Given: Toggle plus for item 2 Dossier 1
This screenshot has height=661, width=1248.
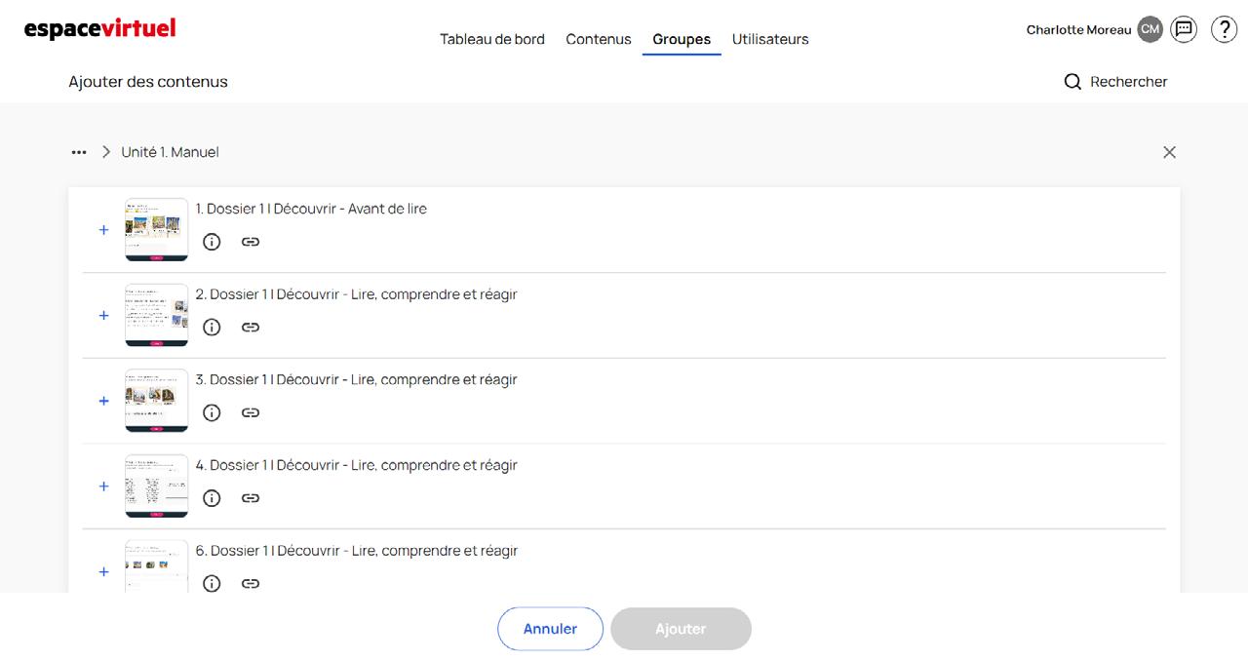Looking at the screenshot, I should 104,316.
